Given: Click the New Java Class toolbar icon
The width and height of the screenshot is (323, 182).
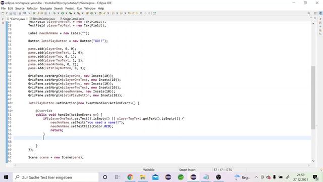Looking at the screenshot, I should click(x=91, y=13).
